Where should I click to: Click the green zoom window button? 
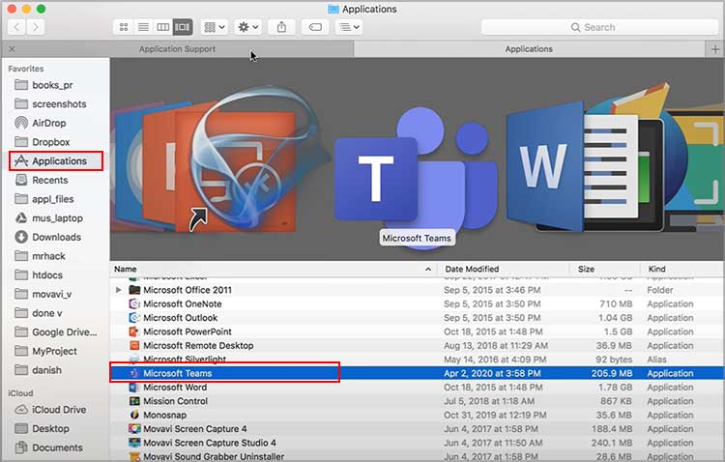[x=41, y=9]
